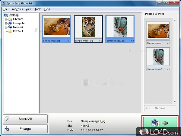Expand the Network tree node
This screenshot has width=181, height=136.
(x=6, y=28)
